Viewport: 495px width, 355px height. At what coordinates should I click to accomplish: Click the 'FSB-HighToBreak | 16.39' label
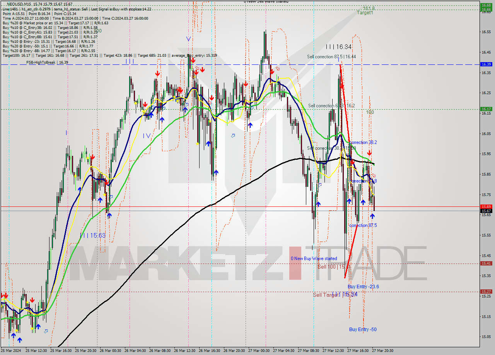[x=47, y=62]
